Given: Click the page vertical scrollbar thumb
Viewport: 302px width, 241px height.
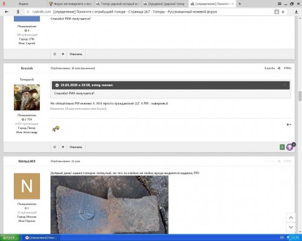Looking at the screenshot, I should coord(300,96).
